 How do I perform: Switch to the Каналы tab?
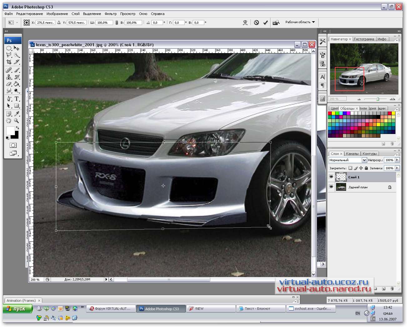(352, 154)
